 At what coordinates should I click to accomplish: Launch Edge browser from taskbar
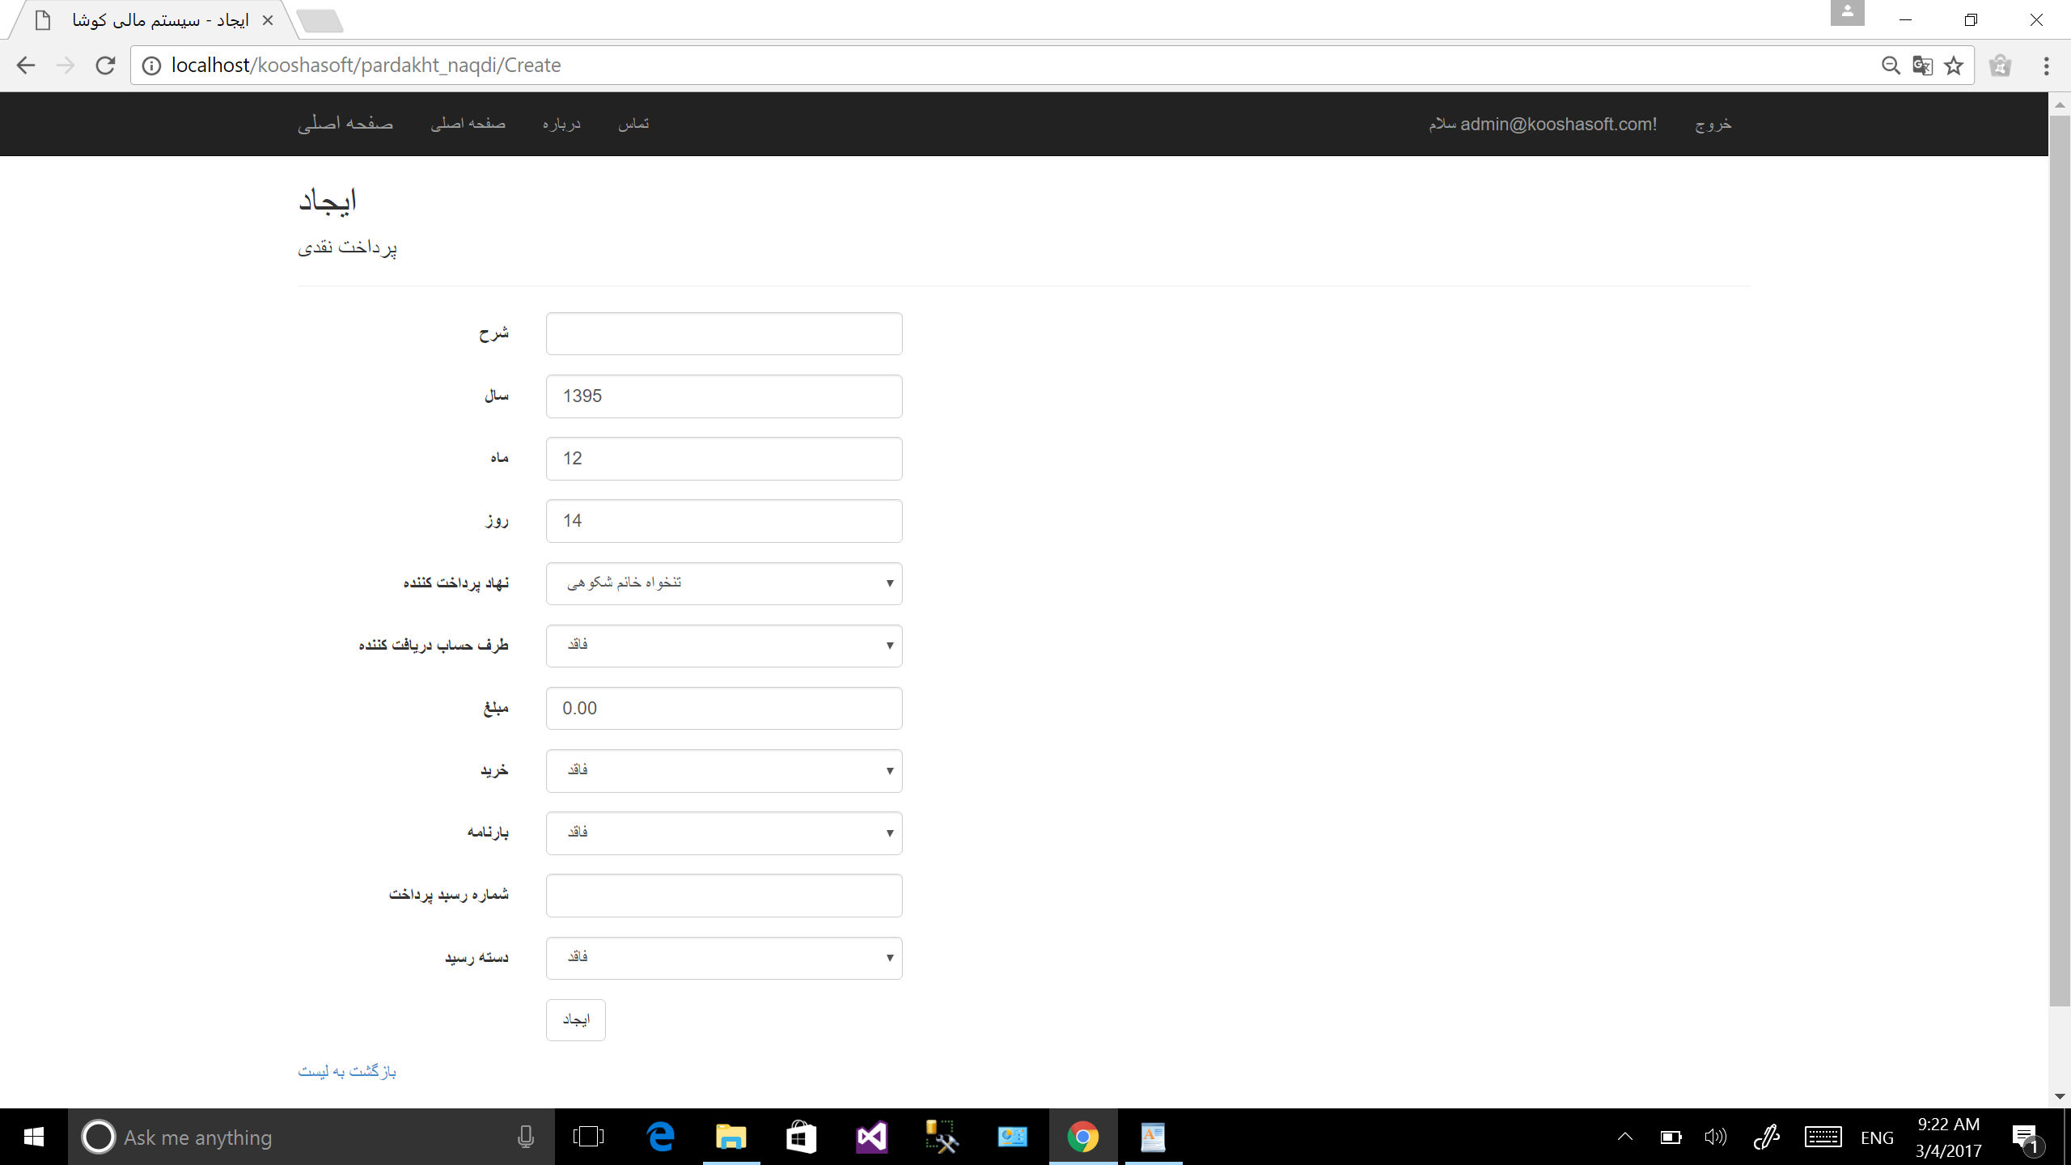(x=661, y=1137)
